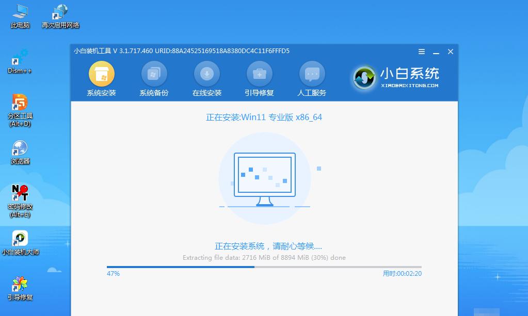Open the 引导修复 tab in toolbar
This screenshot has height=316, width=528.
pos(259,79)
